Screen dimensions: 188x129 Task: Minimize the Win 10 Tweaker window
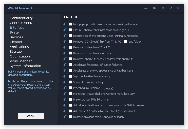[146, 8]
